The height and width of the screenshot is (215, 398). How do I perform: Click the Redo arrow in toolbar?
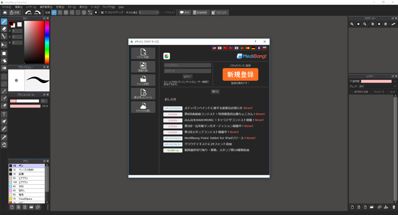(x=37, y=13)
